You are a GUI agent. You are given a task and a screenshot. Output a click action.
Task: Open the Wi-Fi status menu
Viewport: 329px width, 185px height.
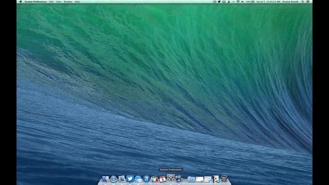[238, 2]
